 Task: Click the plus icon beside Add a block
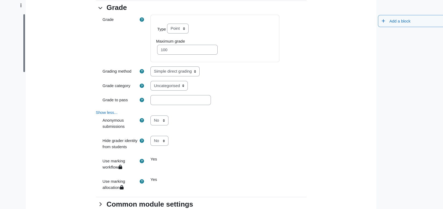coord(383,21)
